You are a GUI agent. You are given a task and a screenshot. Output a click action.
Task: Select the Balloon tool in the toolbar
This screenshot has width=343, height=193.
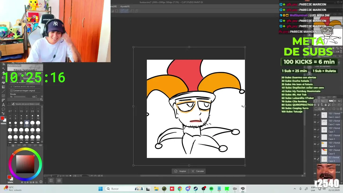coord(3,109)
